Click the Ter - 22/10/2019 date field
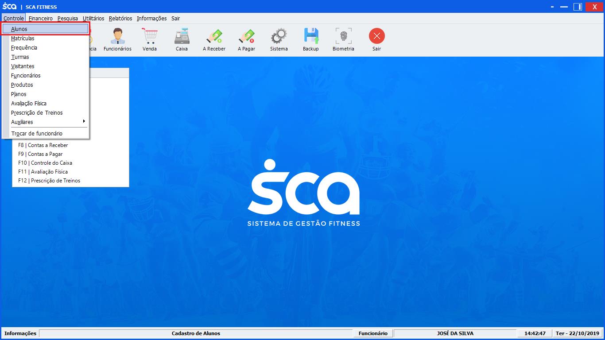The width and height of the screenshot is (605, 340). click(x=578, y=333)
